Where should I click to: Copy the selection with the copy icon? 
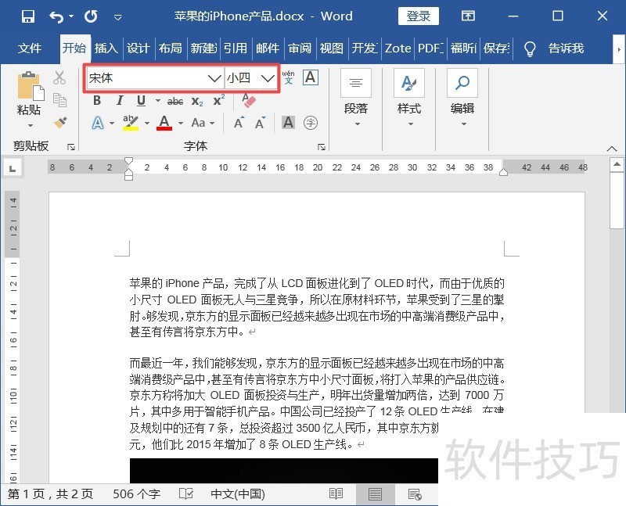click(x=59, y=100)
